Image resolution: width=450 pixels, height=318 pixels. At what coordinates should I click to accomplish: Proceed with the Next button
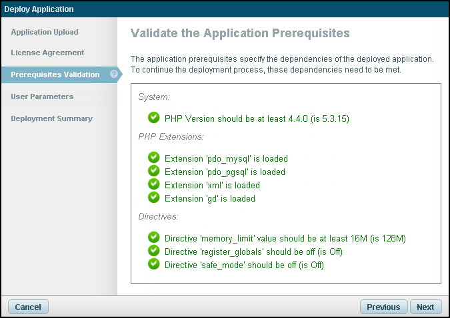pyautogui.click(x=425, y=307)
